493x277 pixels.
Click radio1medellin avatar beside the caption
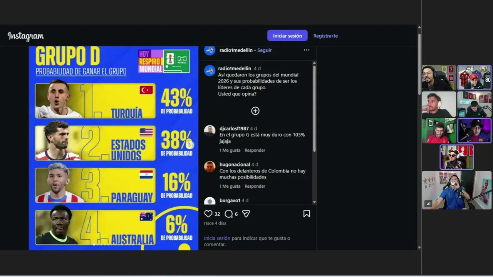[x=210, y=70]
